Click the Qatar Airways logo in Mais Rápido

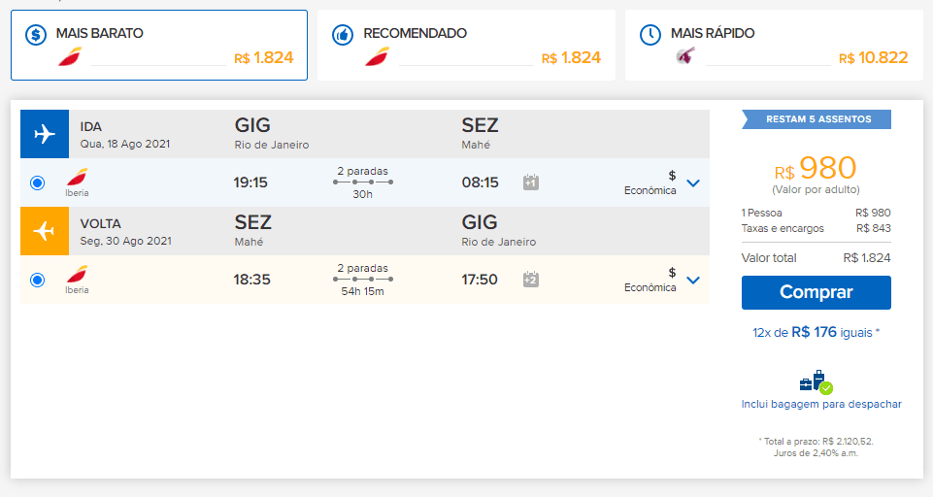point(686,56)
